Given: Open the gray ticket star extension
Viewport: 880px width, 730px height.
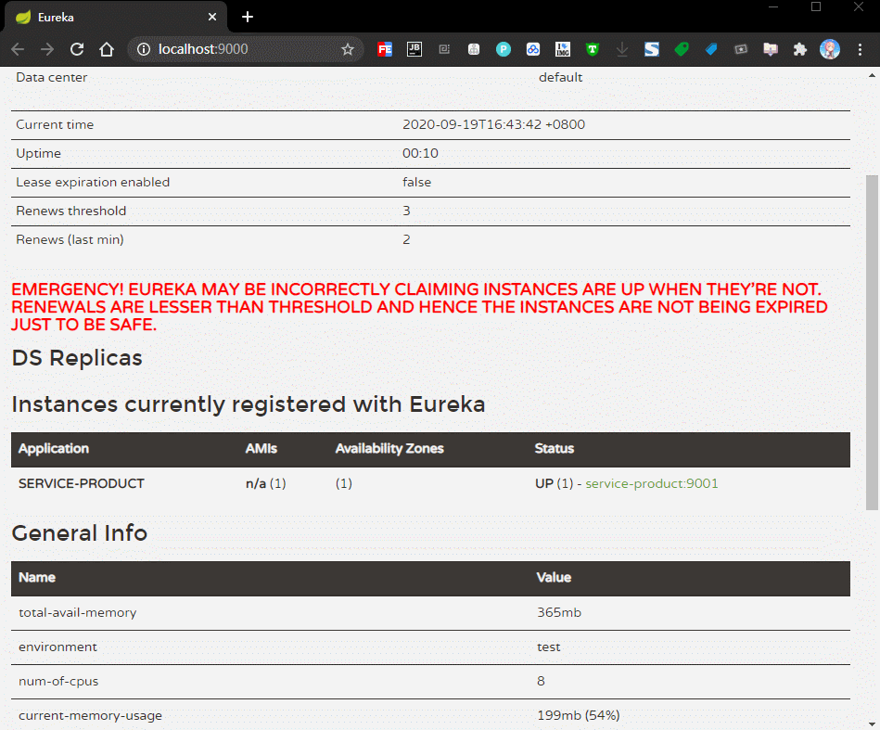Looking at the screenshot, I should pyautogui.click(x=741, y=49).
